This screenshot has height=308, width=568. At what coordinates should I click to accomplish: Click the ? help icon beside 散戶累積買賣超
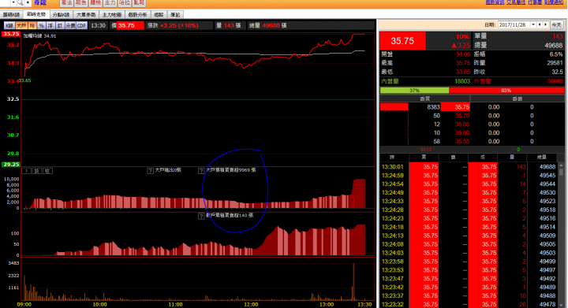(201, 216)
